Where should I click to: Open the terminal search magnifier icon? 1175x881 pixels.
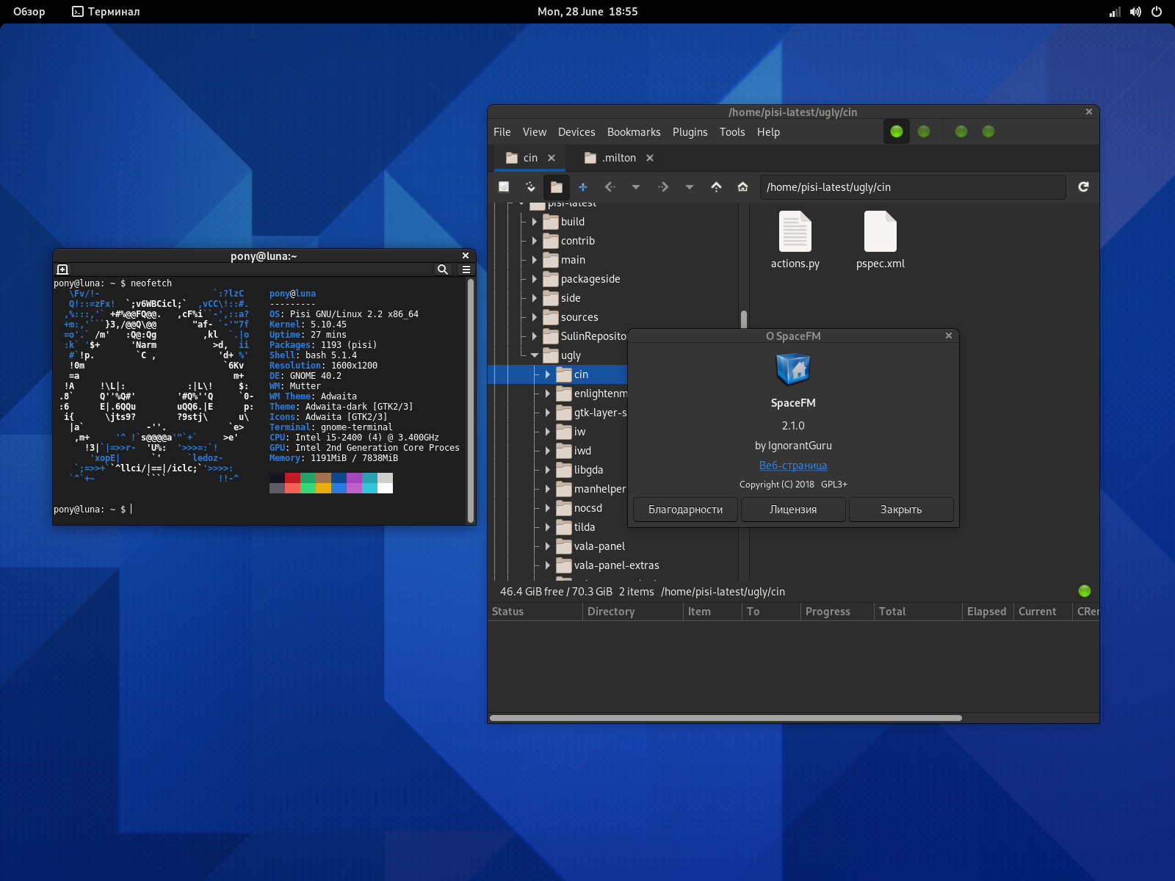coord(443,269)
